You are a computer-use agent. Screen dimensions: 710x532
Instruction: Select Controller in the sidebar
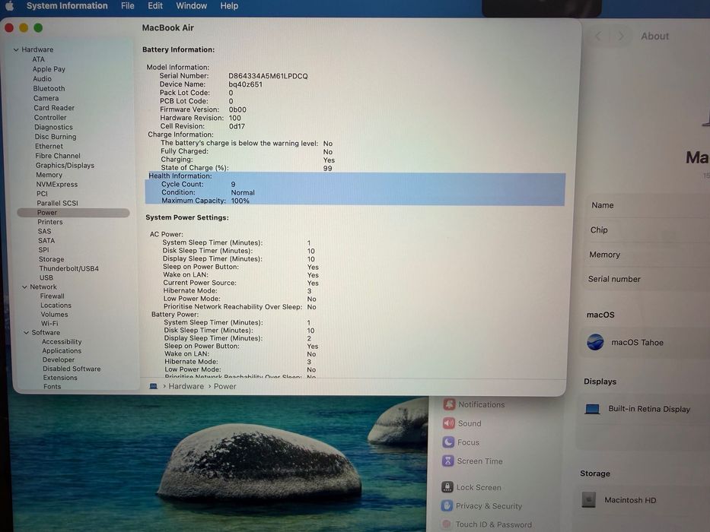pos(50,118)
